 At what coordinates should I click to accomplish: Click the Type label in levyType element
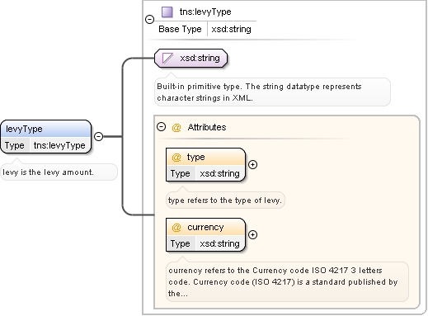tap(15, 145)
